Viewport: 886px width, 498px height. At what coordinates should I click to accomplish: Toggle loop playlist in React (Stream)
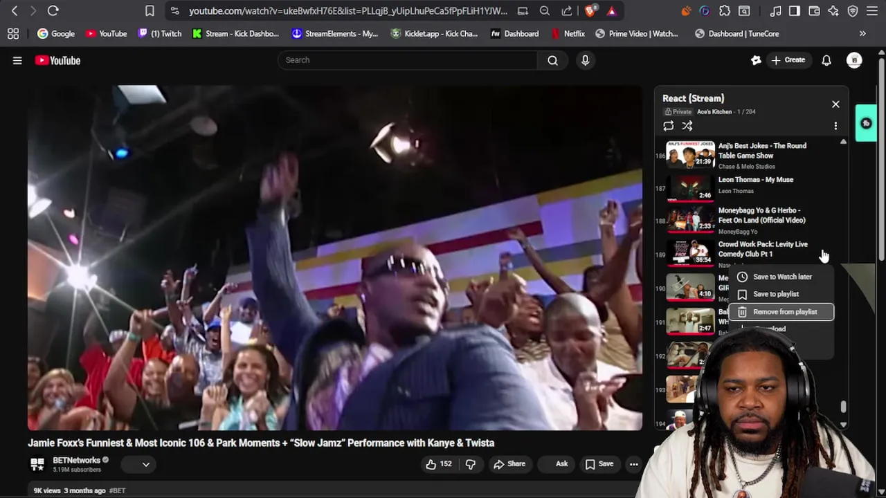(668, 126)
